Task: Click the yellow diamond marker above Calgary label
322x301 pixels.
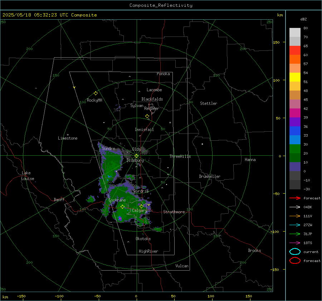Action: pyautogui.click(x=141, y=206)
